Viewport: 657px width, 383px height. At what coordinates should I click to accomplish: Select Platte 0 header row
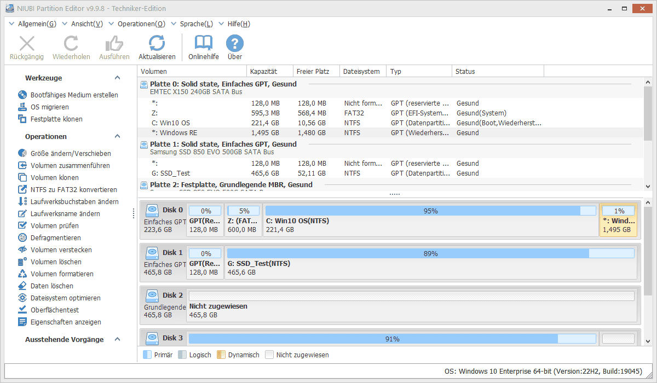pos(390,88)
